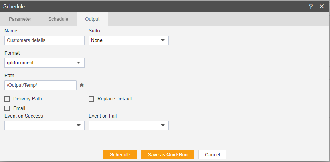Click the Suffix dropdown arrow icon
Image resolution: width=330 pixels, height=162 pixels.
(163, 40)
